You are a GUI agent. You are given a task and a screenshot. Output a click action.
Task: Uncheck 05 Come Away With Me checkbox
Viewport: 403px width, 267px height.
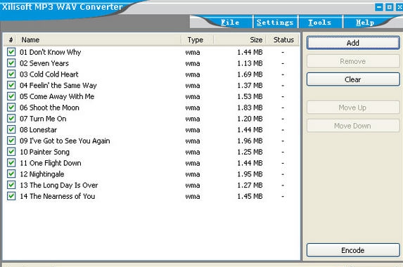pyautogui.click(x=11, y=96)
